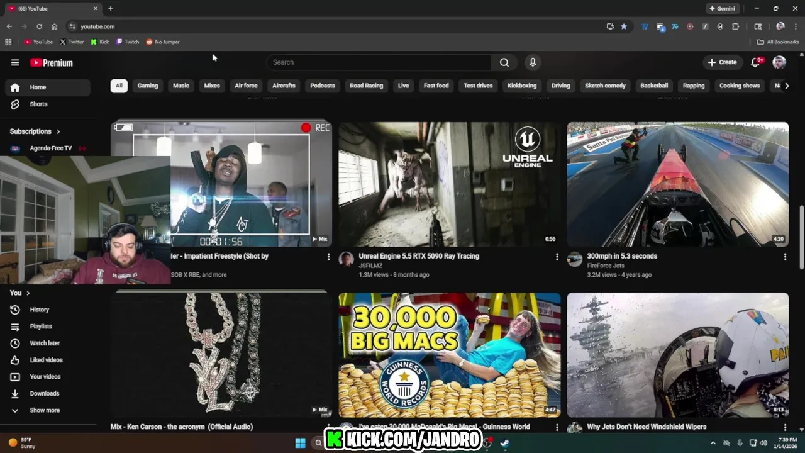The width and height of the screenshot is (805, 453).
Task: Select the Sketch comedy filter chip
Action: pos(605,86)
